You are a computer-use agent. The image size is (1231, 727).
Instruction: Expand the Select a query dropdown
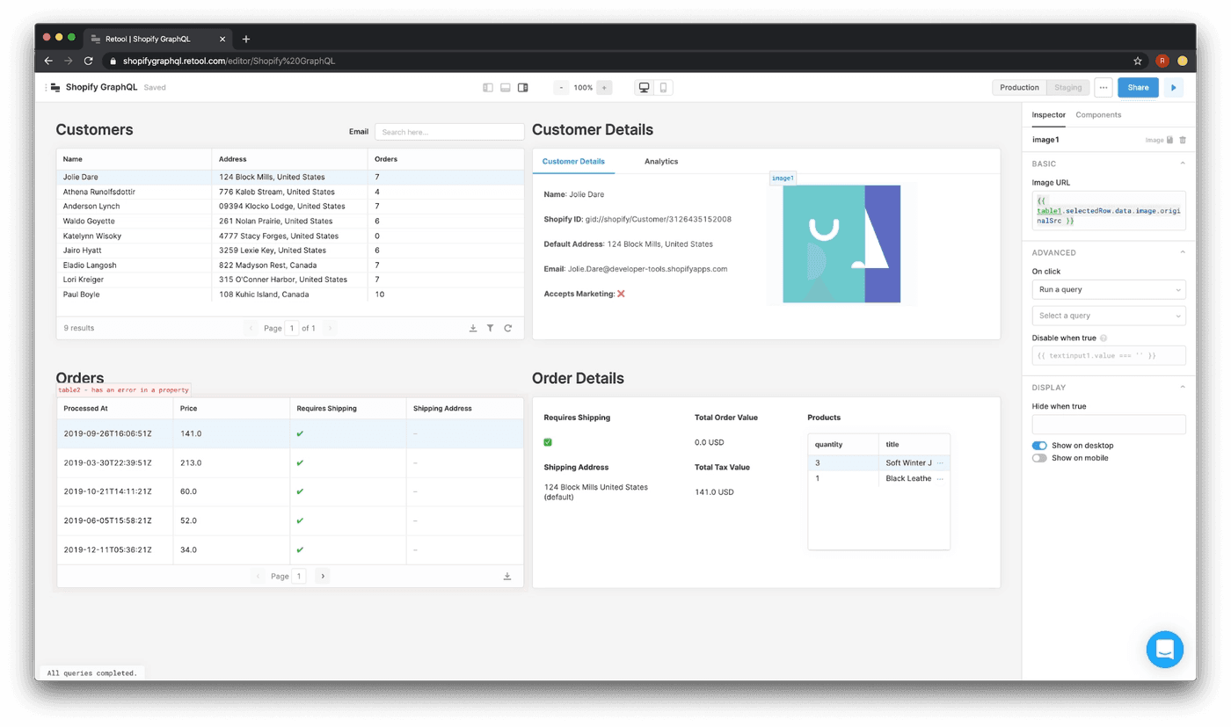1108,316
